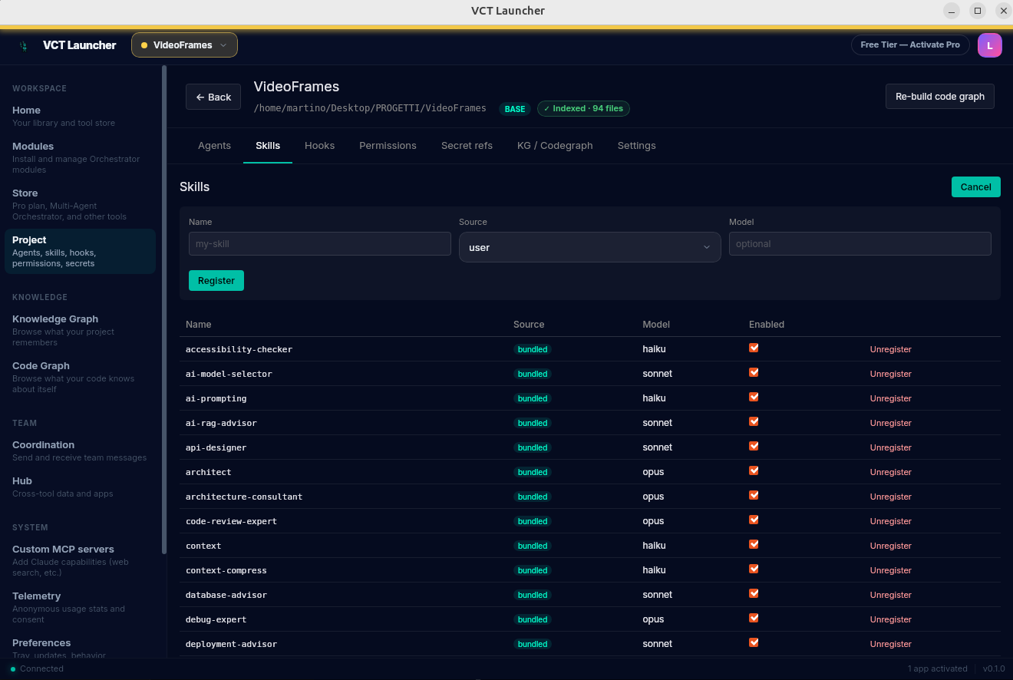Screen dimensions: 1013x680
Task: Open Hub in the sidebar
Action: pos(80,487)
